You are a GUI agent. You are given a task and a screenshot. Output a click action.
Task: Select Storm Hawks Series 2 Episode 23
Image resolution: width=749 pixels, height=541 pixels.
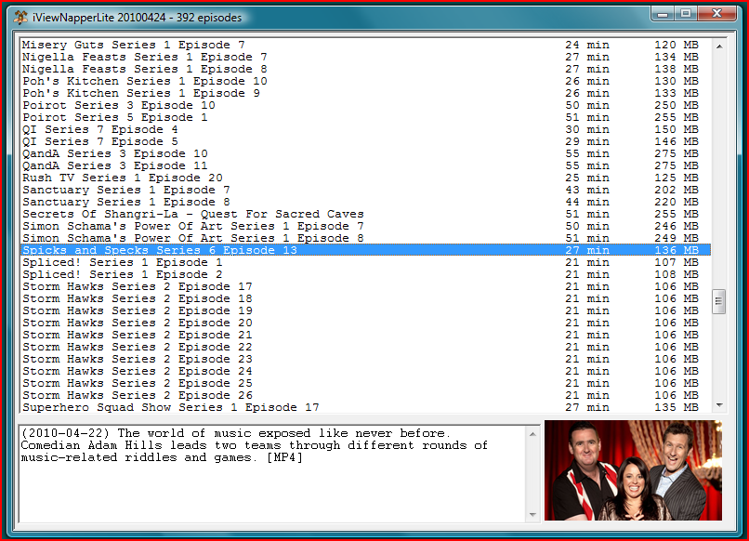click(x=366, y=360)
